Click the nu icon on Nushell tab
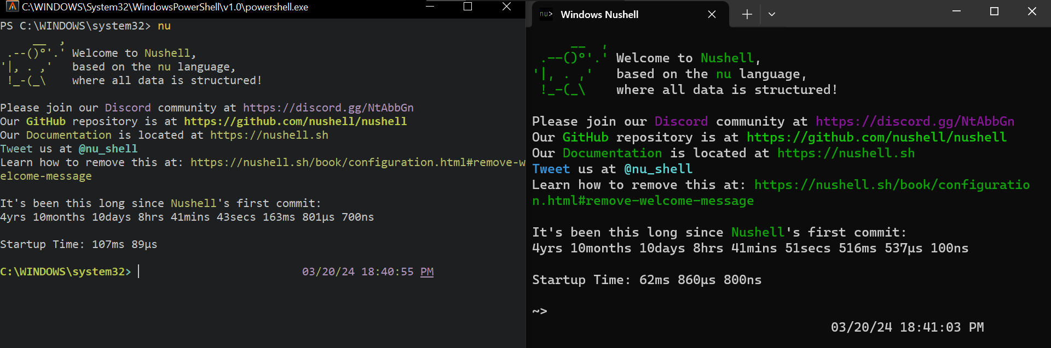This screenshot has width=1051, height=348. pos(546,15)
